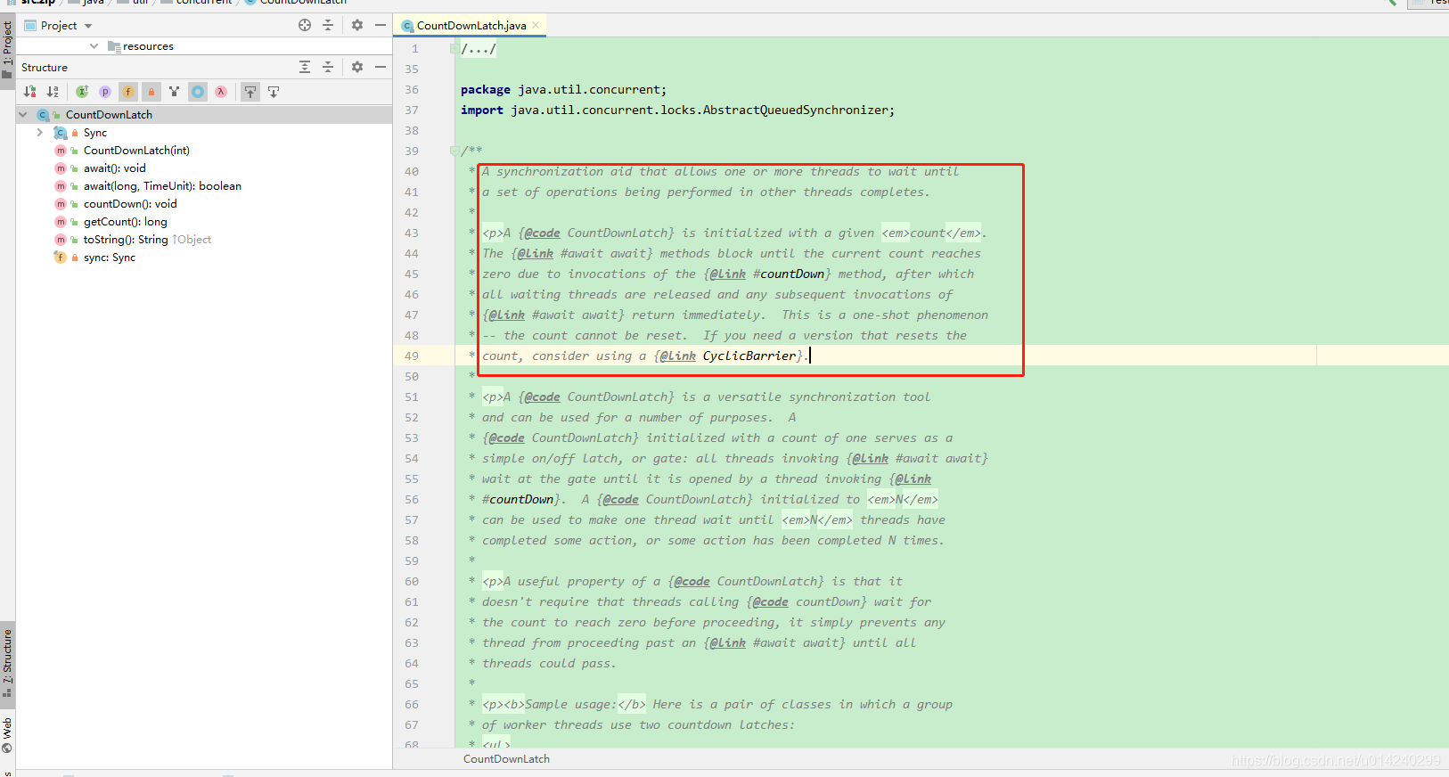Image resolution: width=1449 pixels, height=777 pixels.
Task: Select the Sync class in Structure
Action: point(95,133)
